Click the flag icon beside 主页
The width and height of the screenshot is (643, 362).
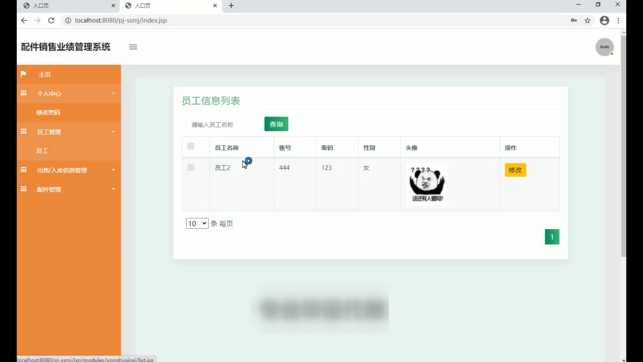23,74
